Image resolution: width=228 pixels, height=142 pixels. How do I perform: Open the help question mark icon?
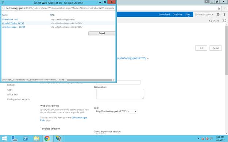224,14
